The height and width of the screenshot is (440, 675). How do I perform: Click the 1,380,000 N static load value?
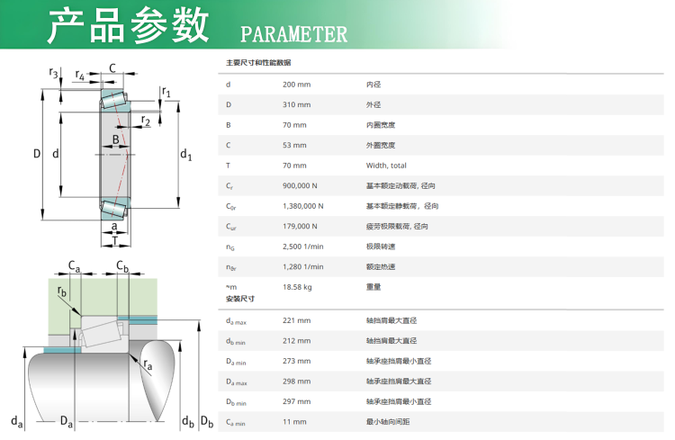(x=305, y=206)
